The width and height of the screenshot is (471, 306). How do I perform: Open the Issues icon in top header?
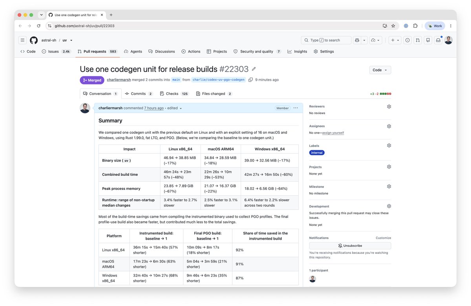coord(407,40)
